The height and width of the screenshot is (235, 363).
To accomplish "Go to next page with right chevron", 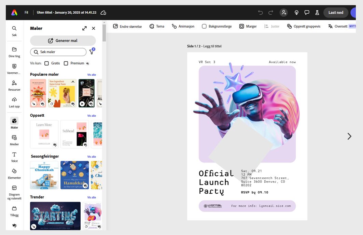I will (x=349, y=136).
